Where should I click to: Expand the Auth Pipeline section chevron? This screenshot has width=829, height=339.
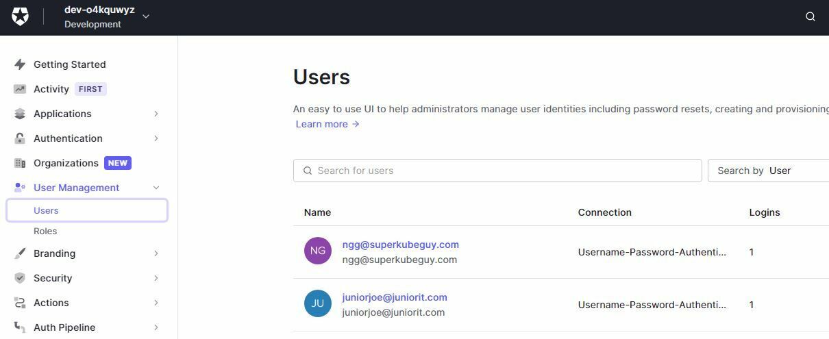click(x=156, y=327)
